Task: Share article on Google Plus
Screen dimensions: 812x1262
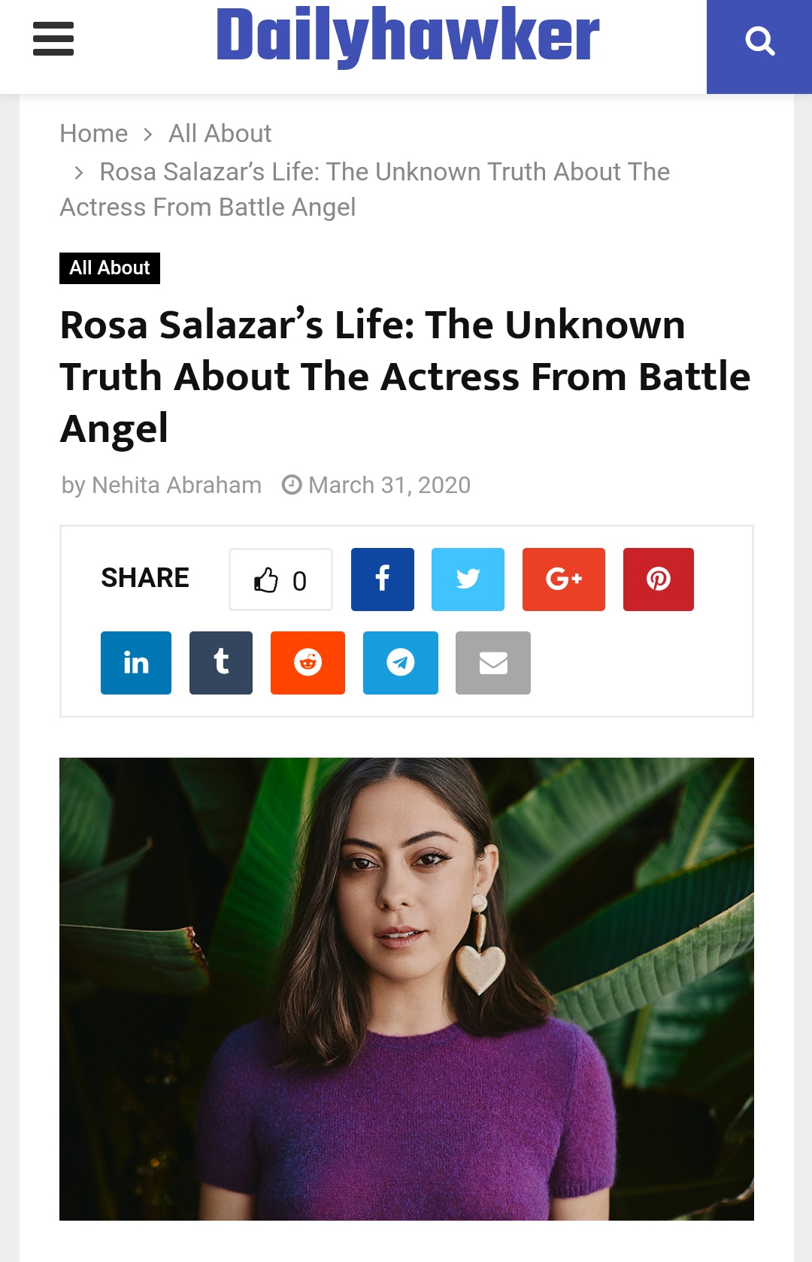Action: [x=563, y=580]
